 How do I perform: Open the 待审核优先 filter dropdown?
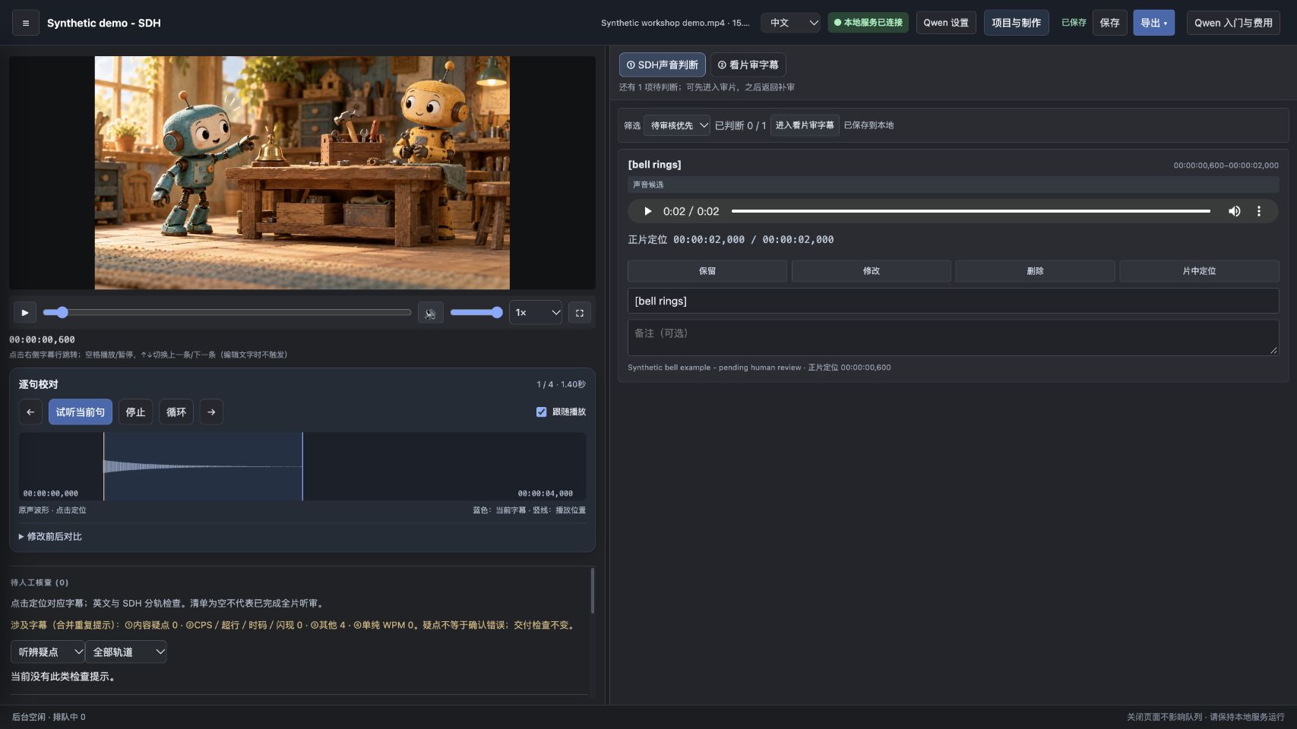click(677, 125)
